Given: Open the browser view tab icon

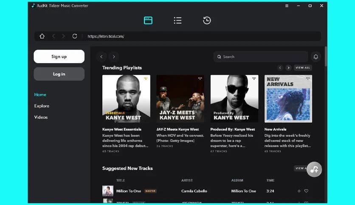Looking at the screenshot, I should pos(148,20).
